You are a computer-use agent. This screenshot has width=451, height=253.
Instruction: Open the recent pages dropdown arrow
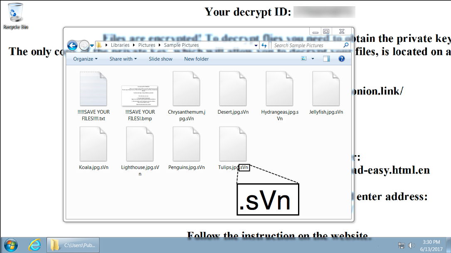tap(92, 45)
